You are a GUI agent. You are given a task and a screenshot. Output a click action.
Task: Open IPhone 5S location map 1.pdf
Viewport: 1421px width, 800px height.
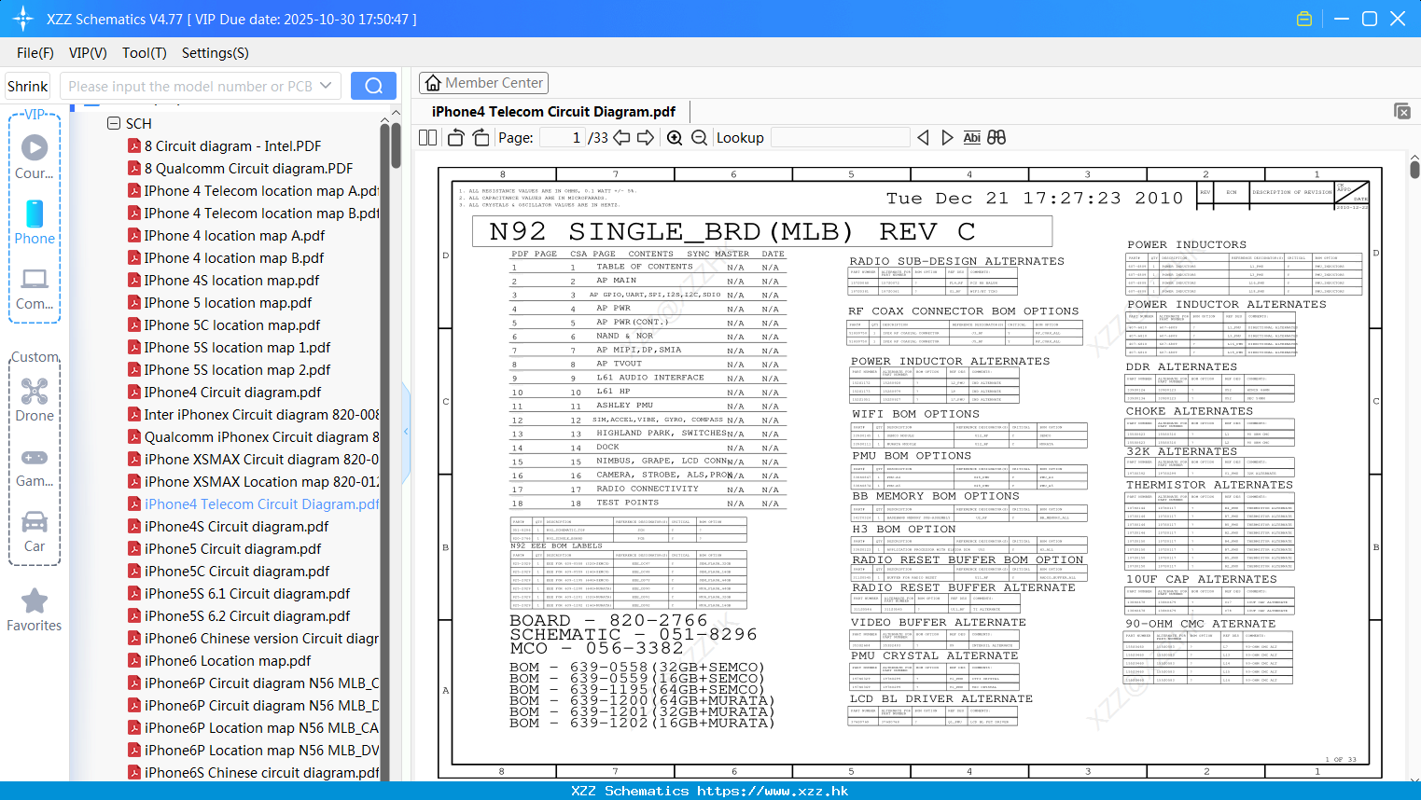[x=237, y=348]
